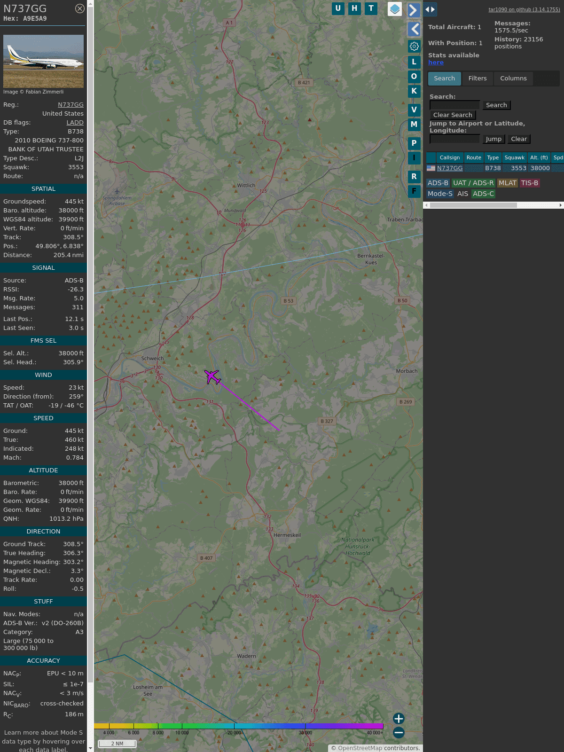Click the Squawk value 3553 in info panel
Image resolution: width=564 pixels, height=752 pixels.
[76, 167]
